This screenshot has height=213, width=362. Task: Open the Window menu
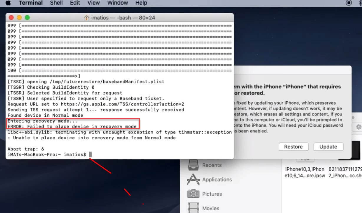(x=117, y=3)
